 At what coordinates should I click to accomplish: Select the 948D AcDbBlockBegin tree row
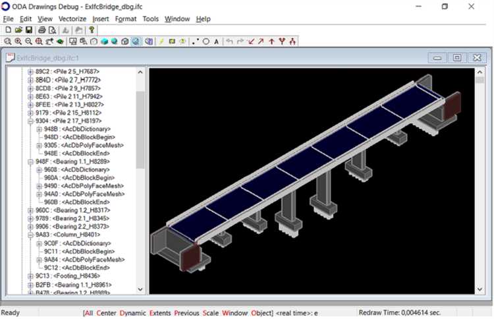(x=80, y=137)
